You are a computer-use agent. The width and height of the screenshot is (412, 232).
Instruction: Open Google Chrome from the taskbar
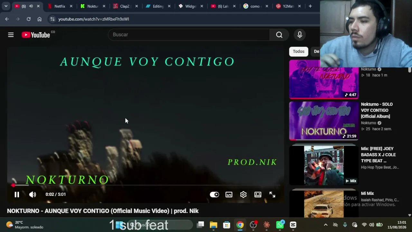(x=240, y=225)
